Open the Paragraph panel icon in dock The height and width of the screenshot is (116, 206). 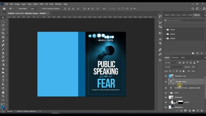coord(160,43)
